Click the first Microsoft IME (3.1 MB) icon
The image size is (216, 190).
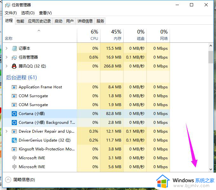pos(14,158)
